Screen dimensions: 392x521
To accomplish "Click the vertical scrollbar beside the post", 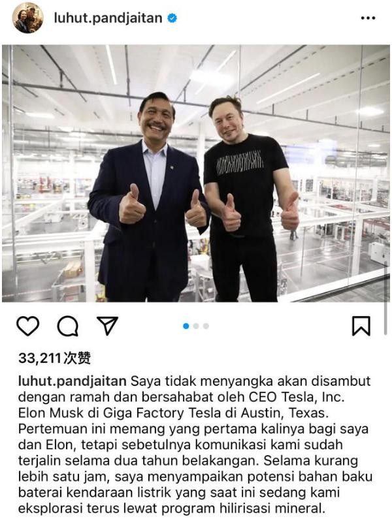I will [385, 298].
